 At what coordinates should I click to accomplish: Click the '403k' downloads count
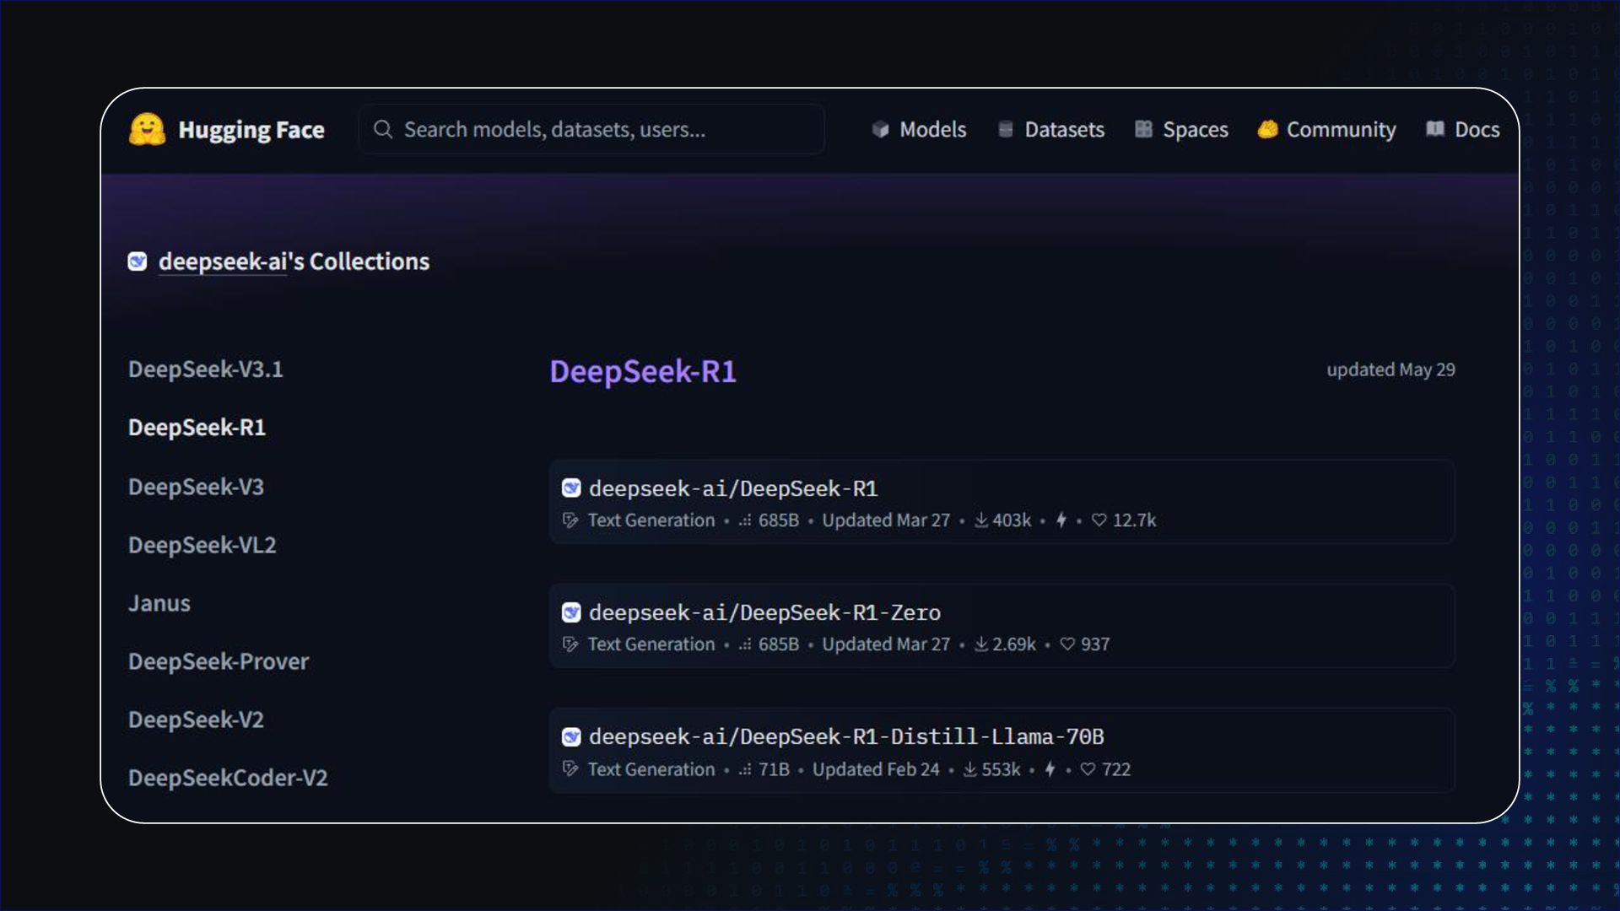click(x=1012, y=520)
